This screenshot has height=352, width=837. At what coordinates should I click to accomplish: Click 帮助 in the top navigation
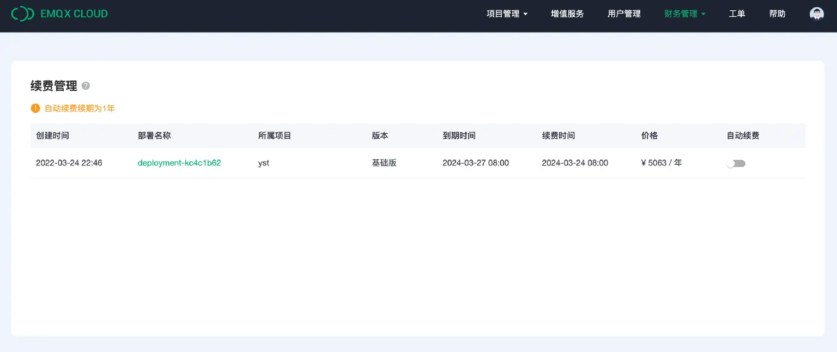tap(777, 13)
